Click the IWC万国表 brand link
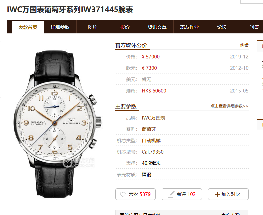This screenshot has height=215, width=263. (153, 118)
